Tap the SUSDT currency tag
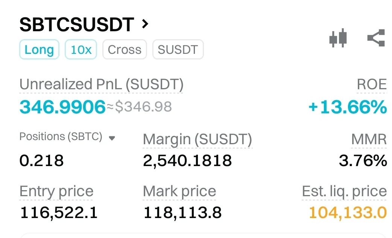Screen dimensions: 392x238 [178, 50]
